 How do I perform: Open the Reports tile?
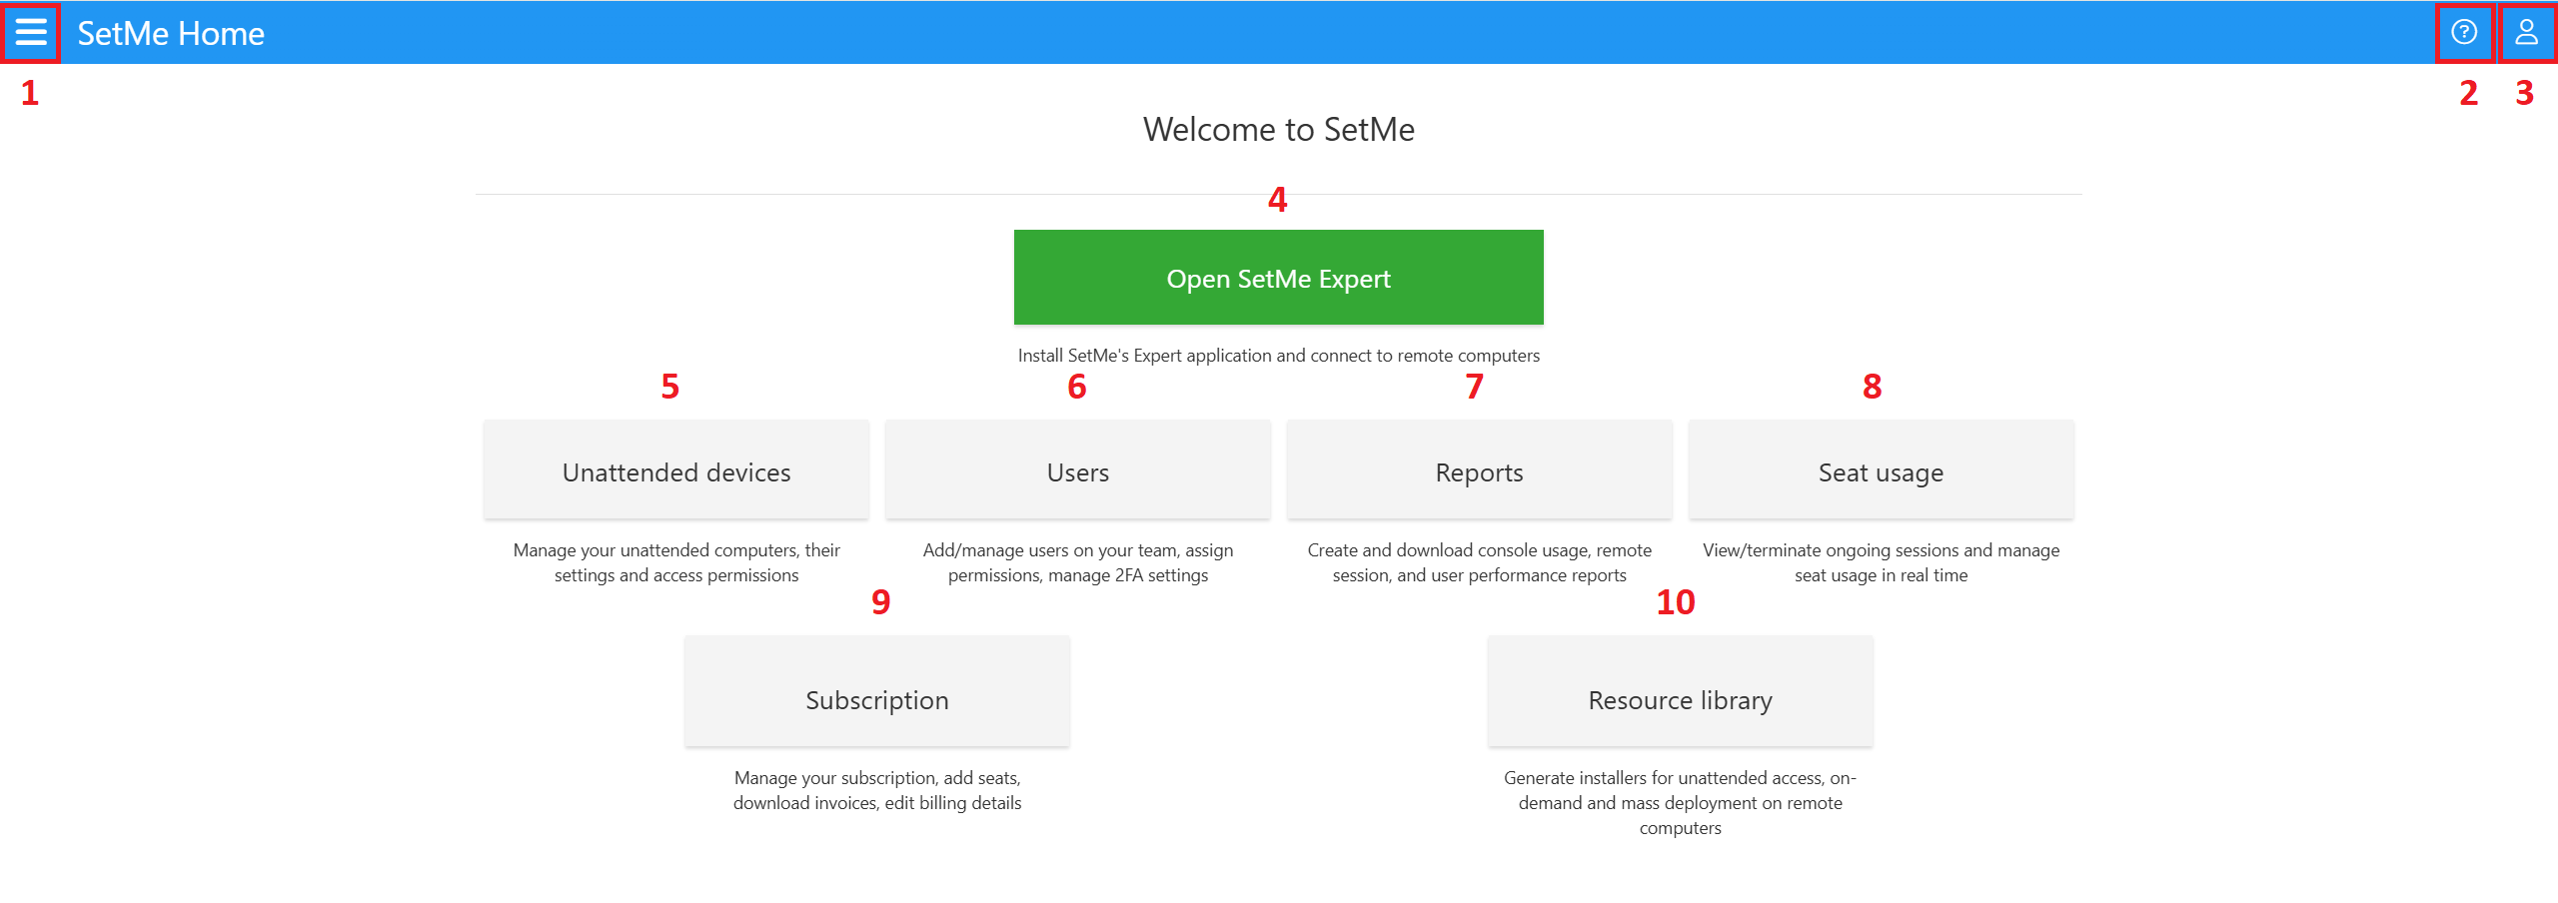point(1479,471)
